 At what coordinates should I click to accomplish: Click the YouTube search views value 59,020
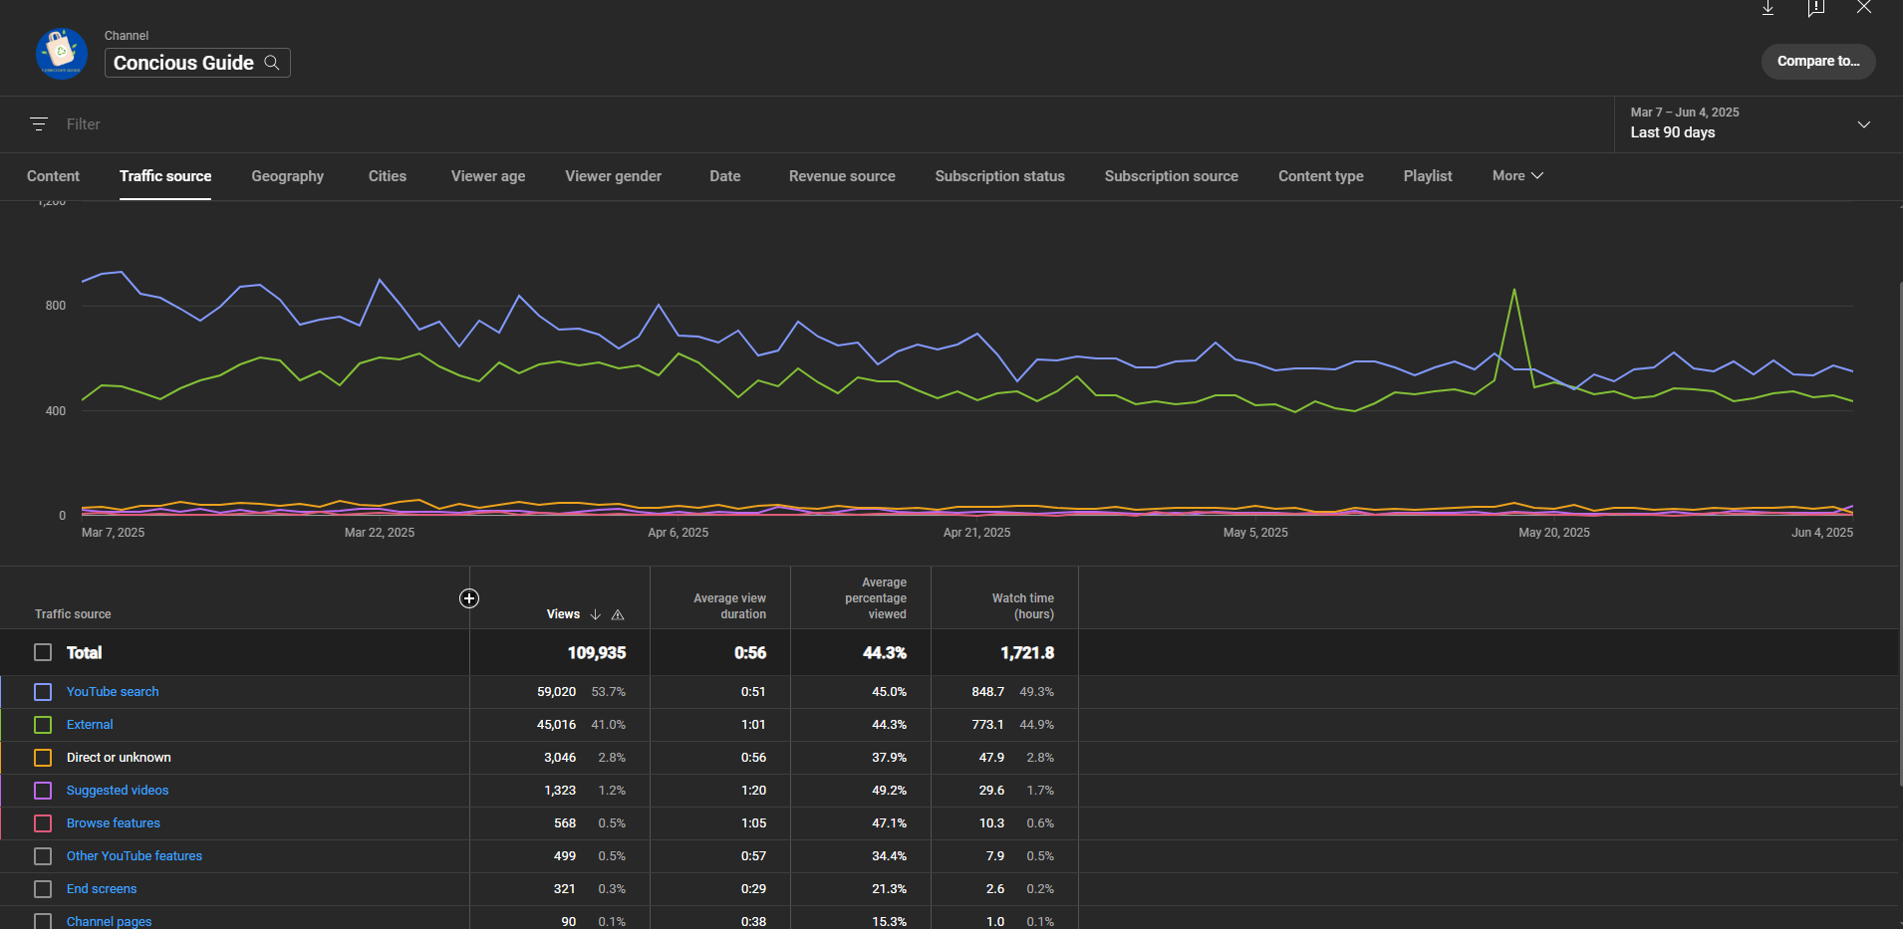click(x=557, y=692)
